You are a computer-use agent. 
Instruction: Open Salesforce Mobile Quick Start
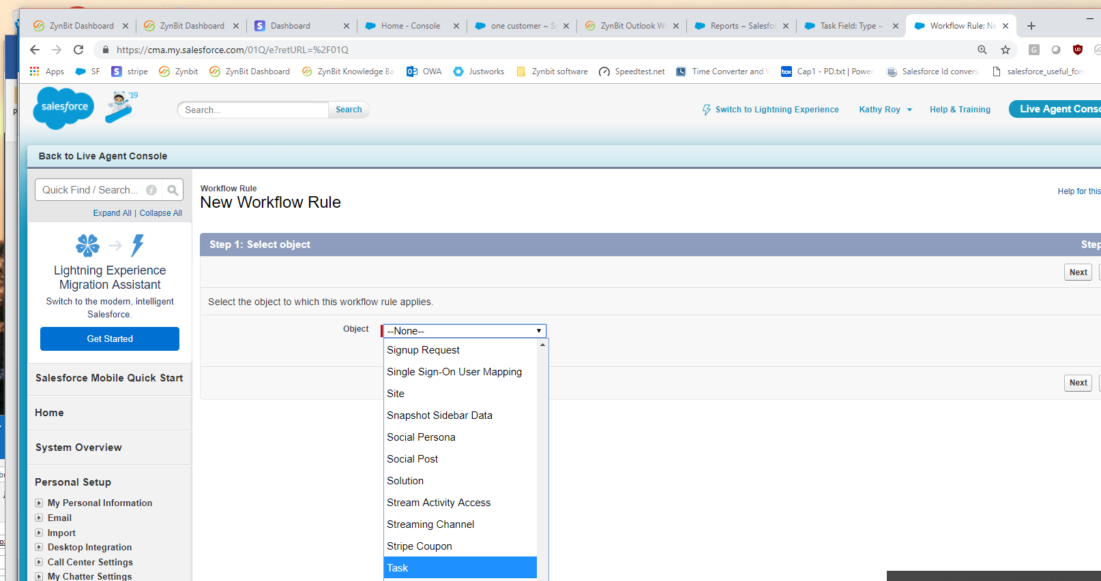(109, 378)
